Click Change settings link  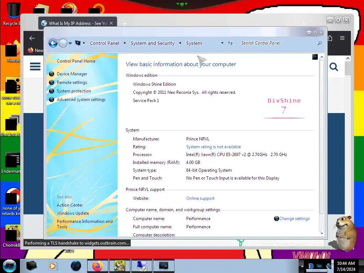[294, 219]
